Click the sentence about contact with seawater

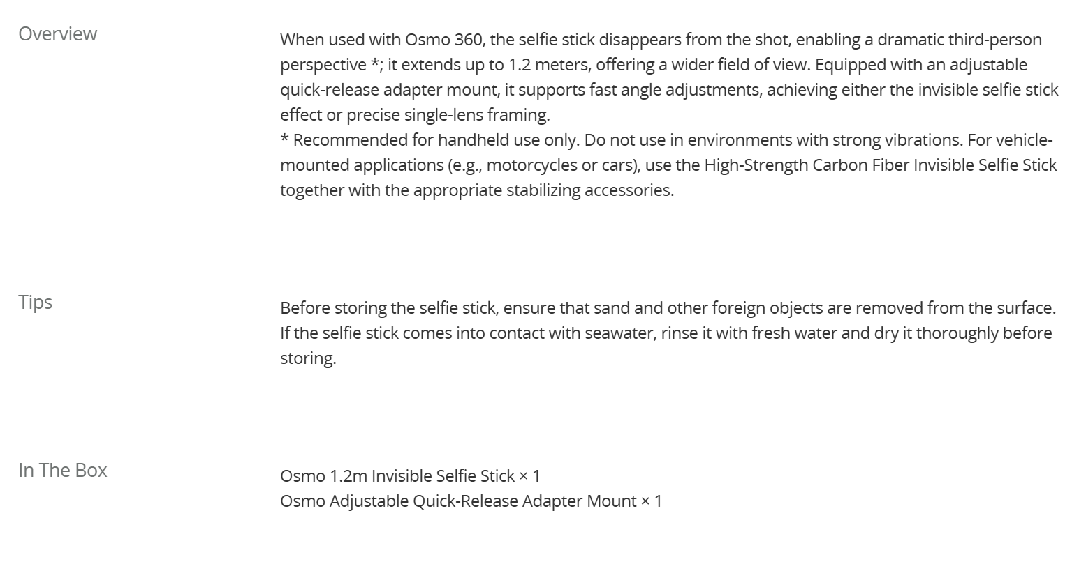click(x=666, y=333)
